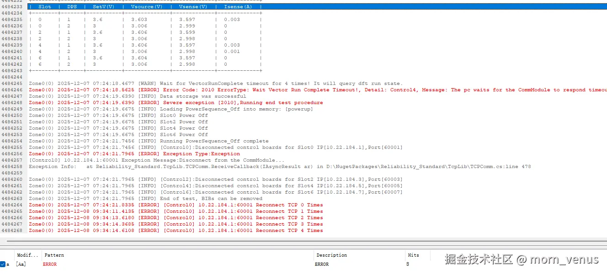Select 'Exception Type:Exception' error line
Image resolution: width=607 pixels, height=274 pixels.
[x=134, y=154]
